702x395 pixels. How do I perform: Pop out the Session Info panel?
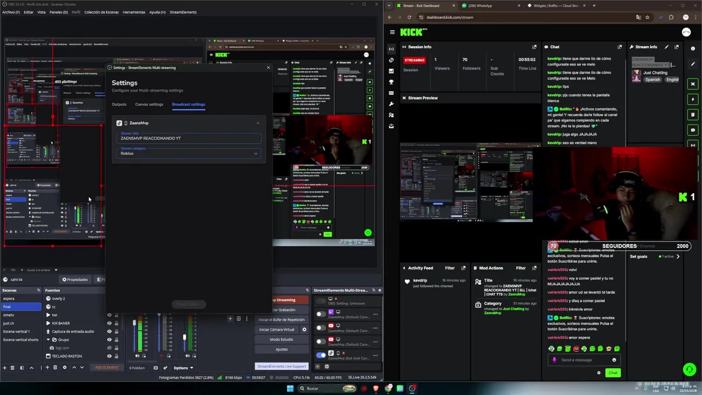coord(534,47)
